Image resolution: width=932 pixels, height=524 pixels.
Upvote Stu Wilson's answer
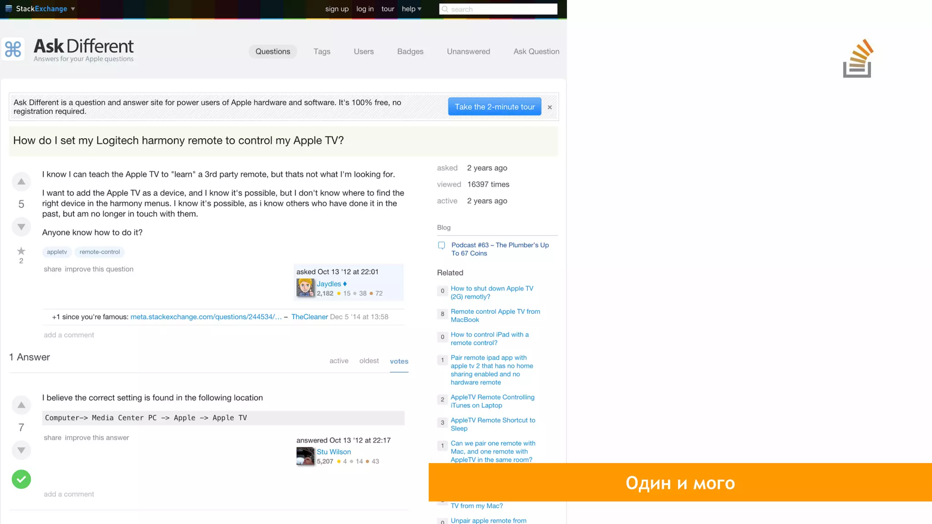point(21,405)
